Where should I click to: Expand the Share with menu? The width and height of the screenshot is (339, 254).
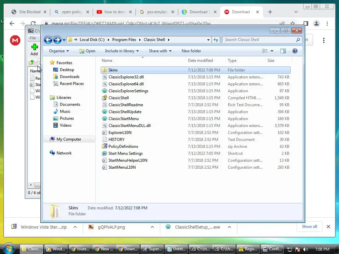(160, 51)
